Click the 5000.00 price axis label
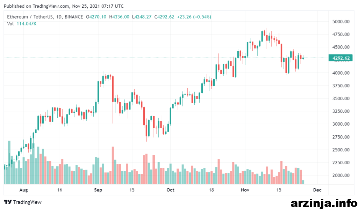 (x=341, y=21)
